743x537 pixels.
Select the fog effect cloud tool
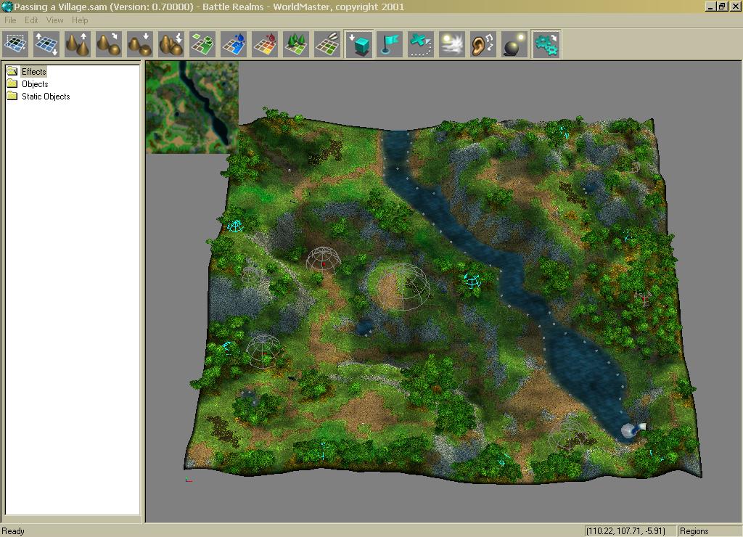[452, 44]
